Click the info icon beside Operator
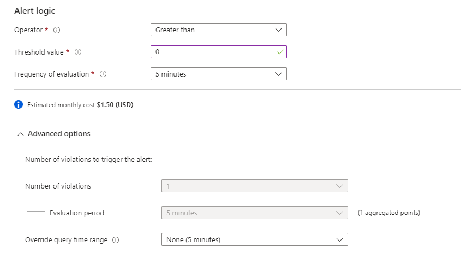The width and height of the screenshot is (467, 258). 57,30
